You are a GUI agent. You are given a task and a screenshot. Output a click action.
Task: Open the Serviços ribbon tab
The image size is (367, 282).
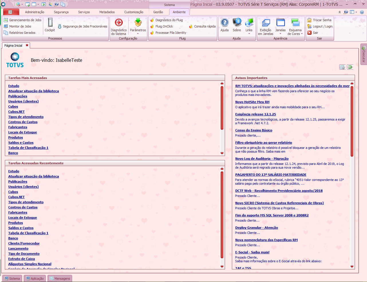click(84, 12)
